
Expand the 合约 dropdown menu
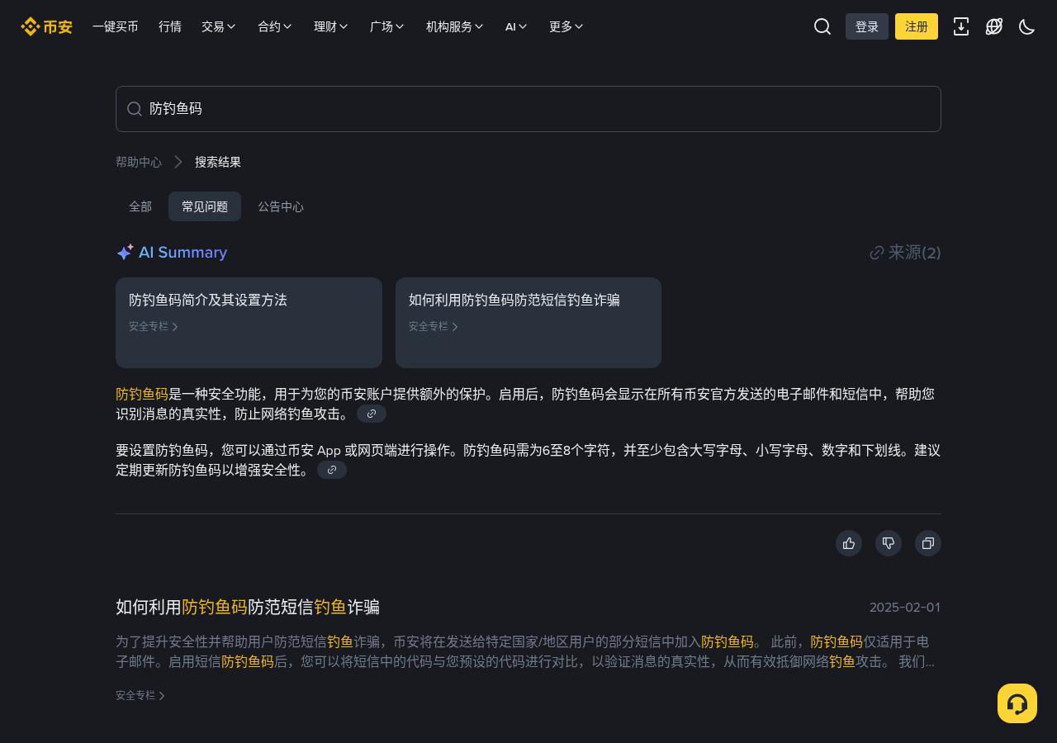(275, 26)
